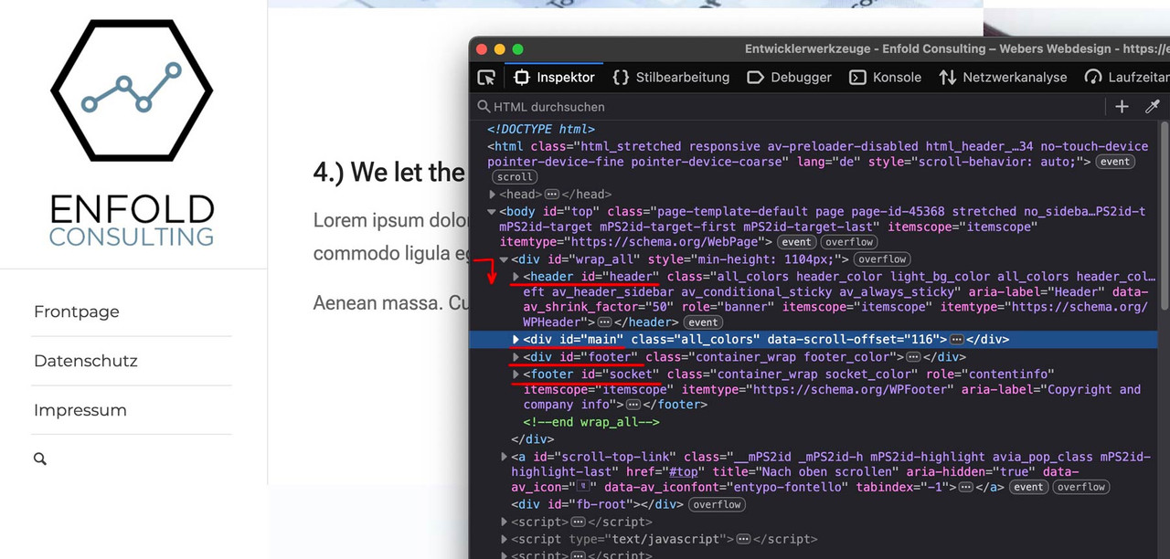Click the magnifier icon in HTML durchsuchen field

484,107
